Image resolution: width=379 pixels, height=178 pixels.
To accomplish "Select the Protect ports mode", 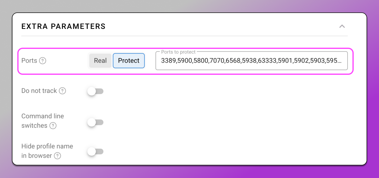I will pyautogui.click(x=129, y=61).
